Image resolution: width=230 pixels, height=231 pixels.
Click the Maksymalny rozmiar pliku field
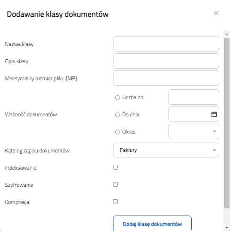point(166,78)
